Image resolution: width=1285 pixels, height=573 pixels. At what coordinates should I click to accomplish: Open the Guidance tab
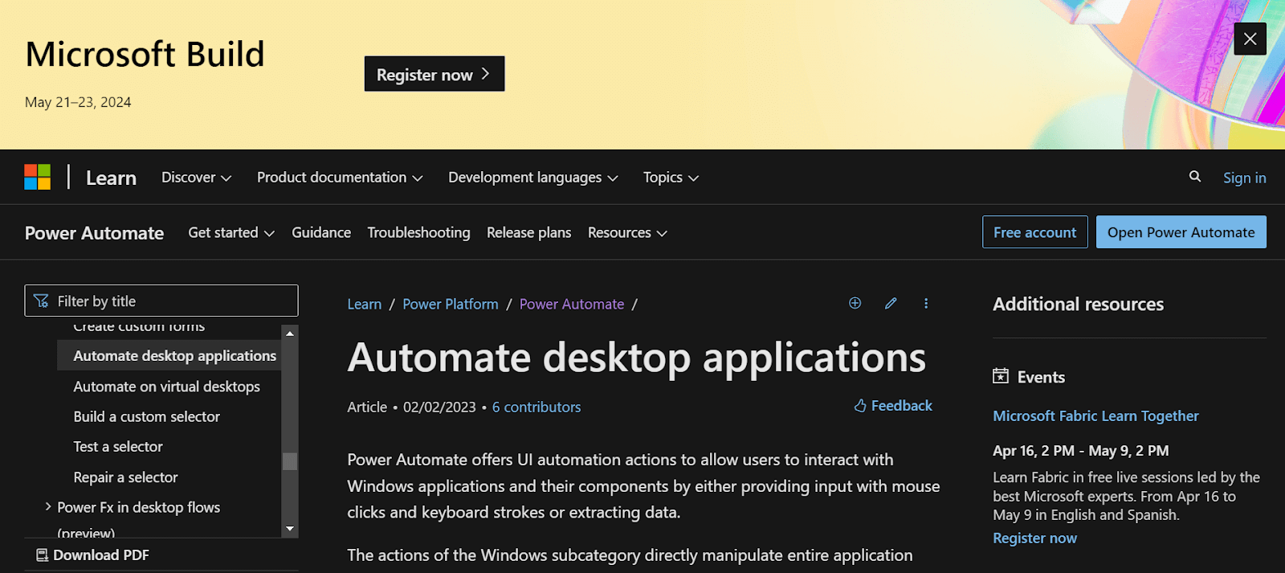(x=321, y=232)
